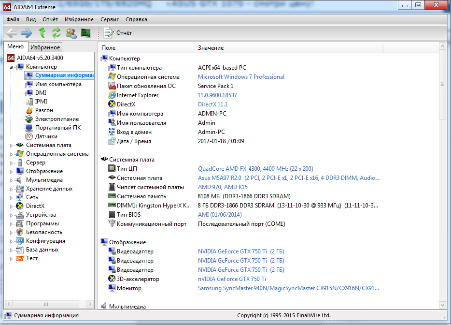Click the IPMI tree item icon
Viewport: 451px width, 325px height.
(x=29, y=102)
